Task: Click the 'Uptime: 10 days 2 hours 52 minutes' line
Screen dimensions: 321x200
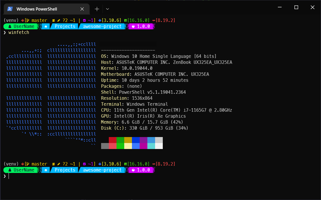Action: (145, 80)
